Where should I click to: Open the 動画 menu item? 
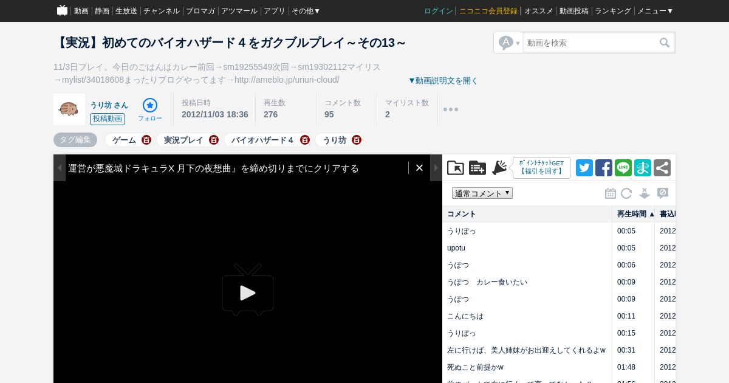click(x=81, y=11)
